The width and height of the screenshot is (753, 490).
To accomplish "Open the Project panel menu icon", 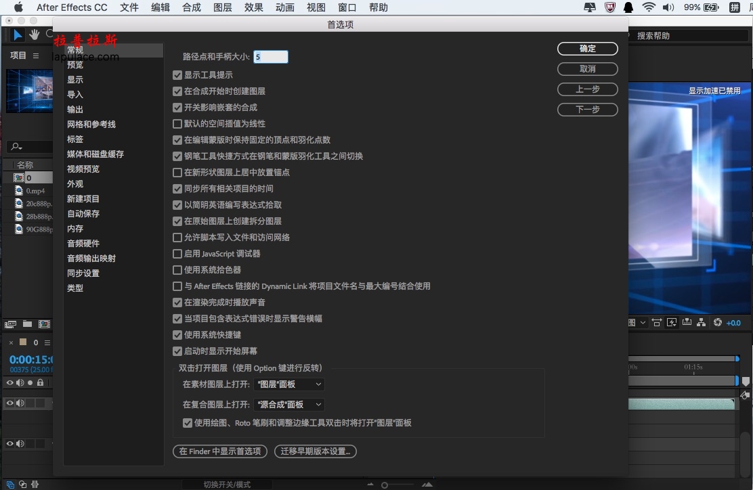I will 36,55.
